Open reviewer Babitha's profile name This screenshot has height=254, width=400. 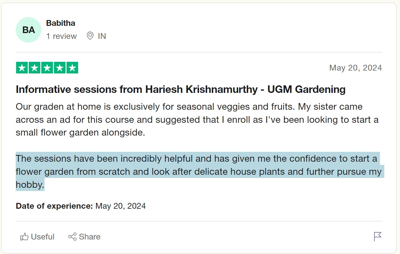[61, 23]
